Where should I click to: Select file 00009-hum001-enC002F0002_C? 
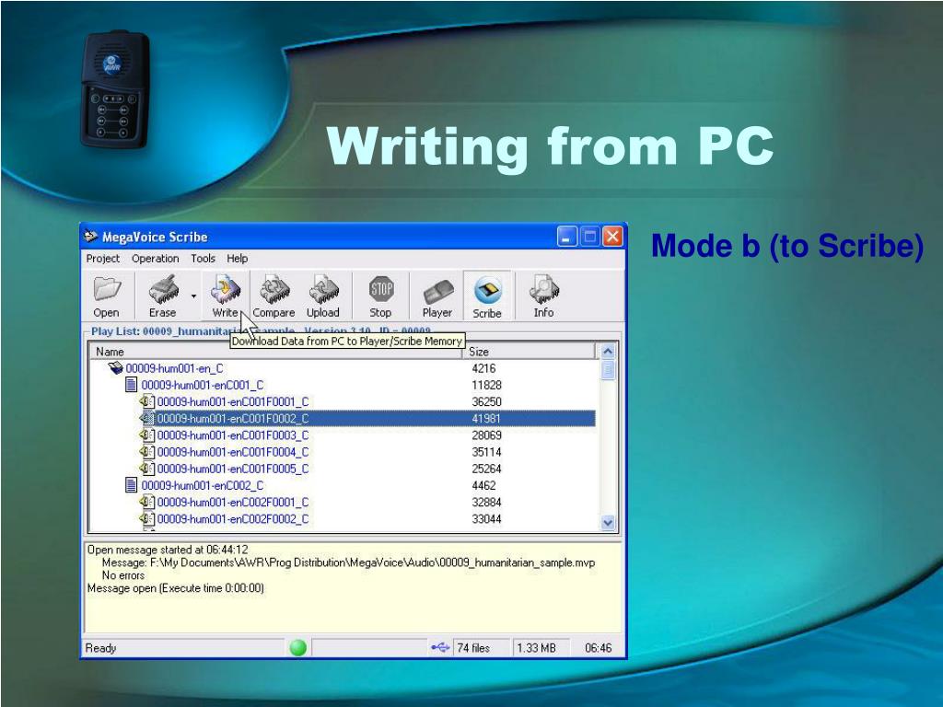pos(233,519)
